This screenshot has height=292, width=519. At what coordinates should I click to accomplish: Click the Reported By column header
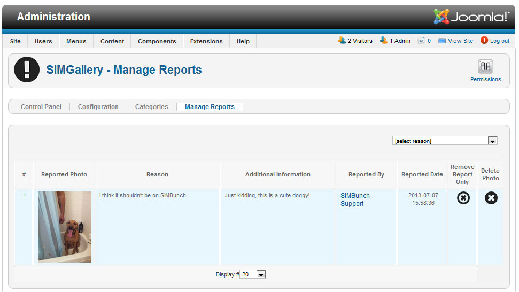coord(366,174)
